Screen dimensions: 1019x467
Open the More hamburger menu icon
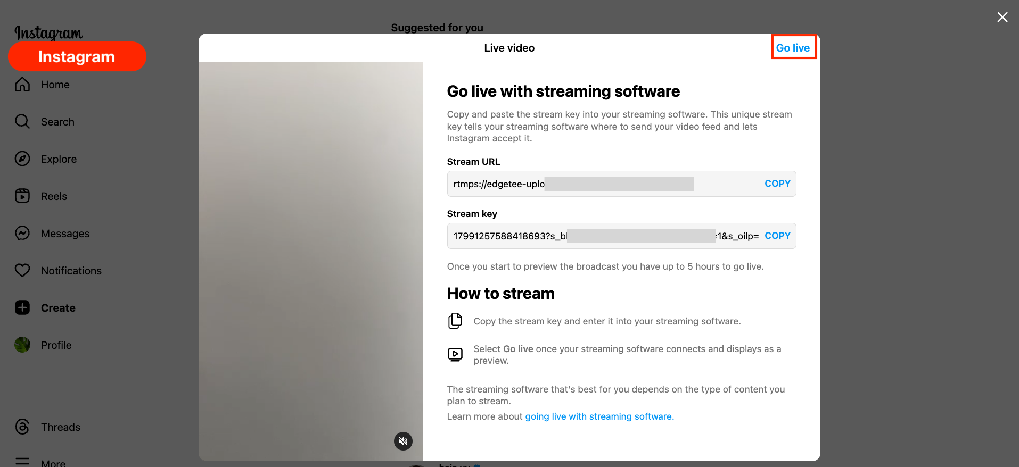tap(22, 462)
